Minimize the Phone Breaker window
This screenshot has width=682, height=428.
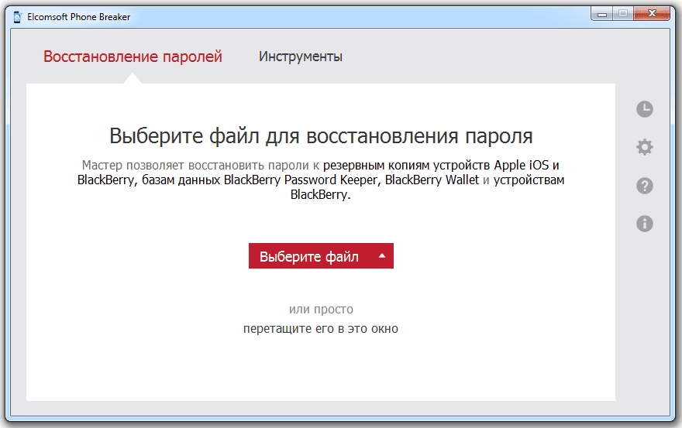point(602,14)
